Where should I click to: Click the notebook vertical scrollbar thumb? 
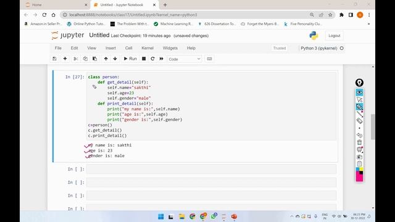click(373, 126)
